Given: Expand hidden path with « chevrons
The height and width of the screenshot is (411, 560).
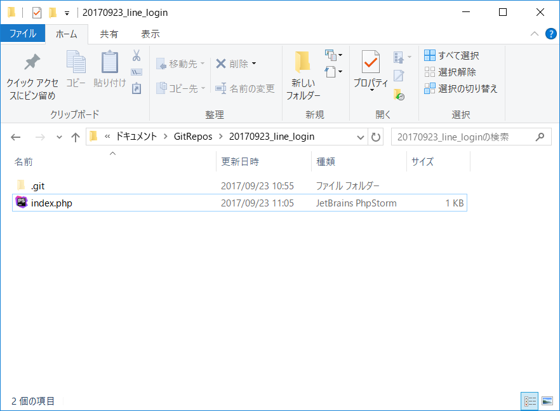Looking at the screenshot, I should click(107, 137).
